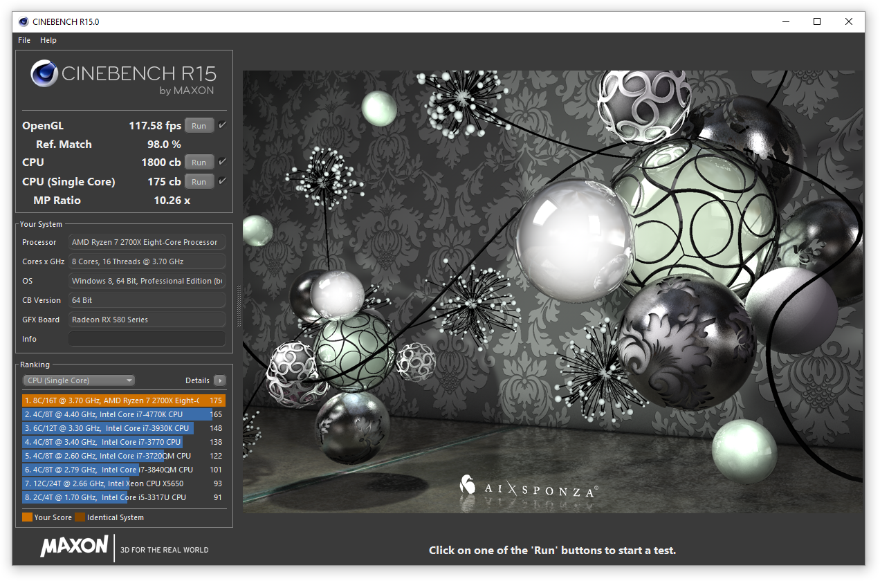This screenshot has height=581, width=880.
Task: Click the CPU score 1800 cb
Action: pos(161,163)
